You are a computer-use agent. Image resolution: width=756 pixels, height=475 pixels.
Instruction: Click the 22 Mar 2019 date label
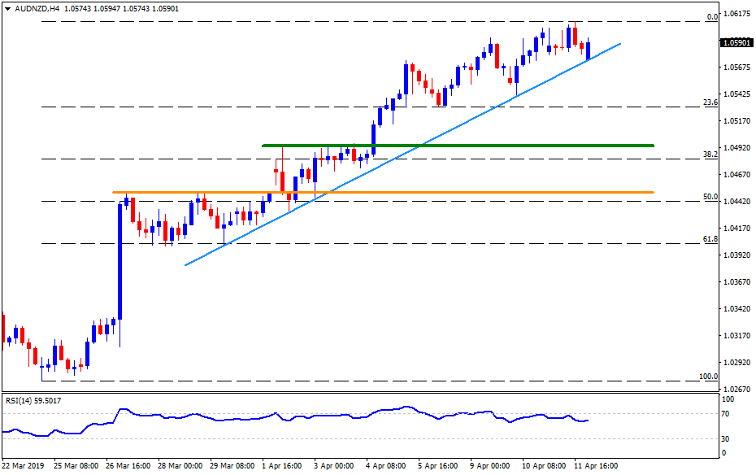click(24, 466)
